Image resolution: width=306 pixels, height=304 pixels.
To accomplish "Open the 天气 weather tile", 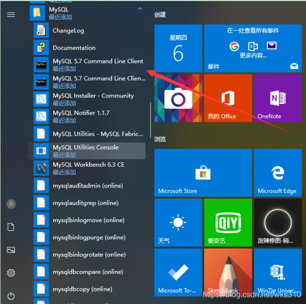I will tap(178, 222).
